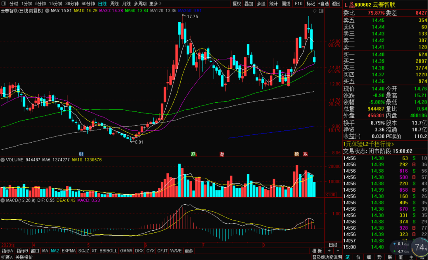Apply the DKX indicator
The height and width of the screenshot is (260, 428).
[139, 251]
